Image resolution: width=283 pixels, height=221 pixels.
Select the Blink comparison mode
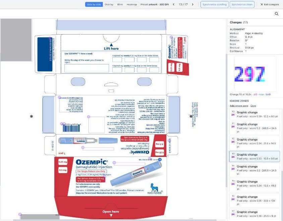pyautogui.click(x=120, y=4)
